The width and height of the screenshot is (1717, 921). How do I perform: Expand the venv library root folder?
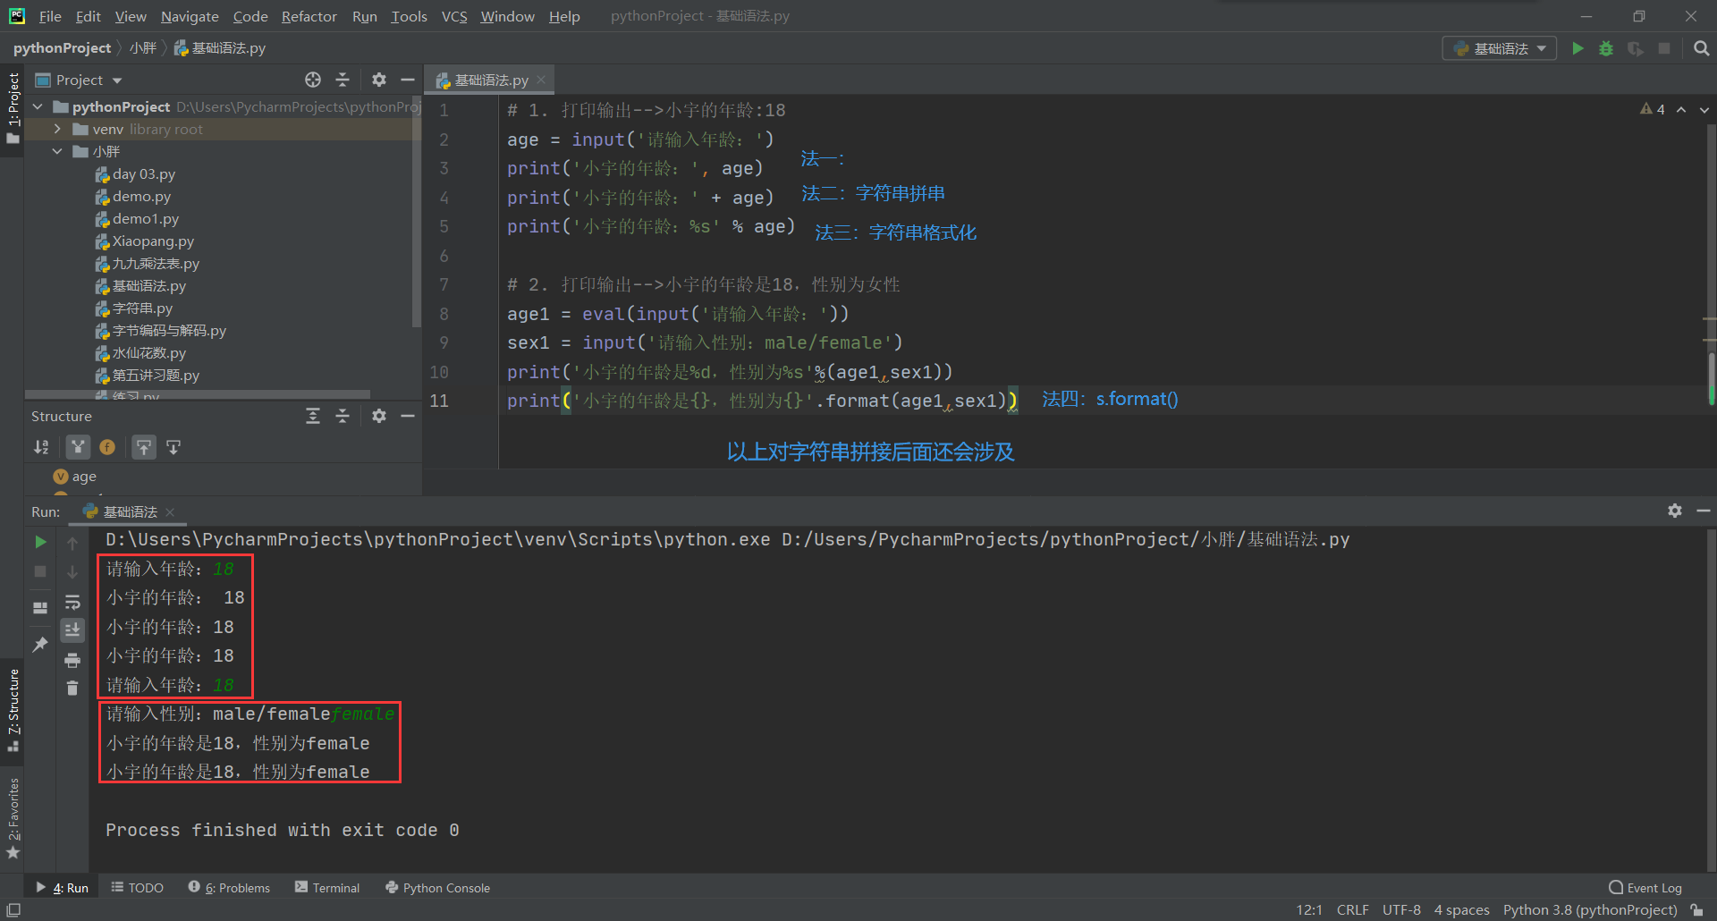coord(57,129)
